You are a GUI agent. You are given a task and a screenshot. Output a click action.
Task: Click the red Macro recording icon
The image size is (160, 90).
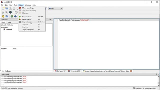[x=20, y=8]
